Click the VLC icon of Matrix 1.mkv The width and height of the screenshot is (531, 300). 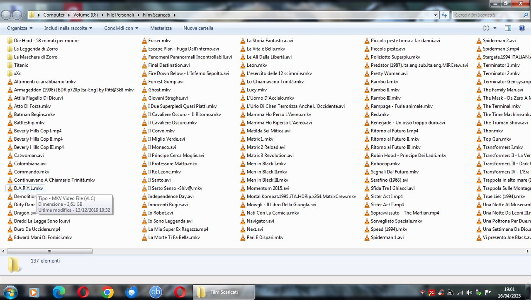click(243, 139)
